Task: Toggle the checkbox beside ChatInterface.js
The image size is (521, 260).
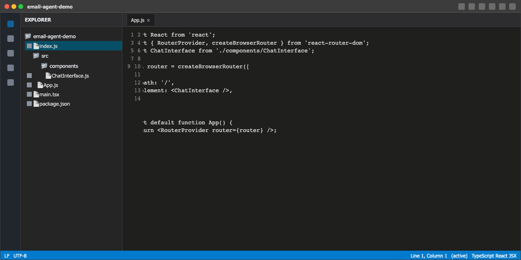Action: tap(29, 75)
